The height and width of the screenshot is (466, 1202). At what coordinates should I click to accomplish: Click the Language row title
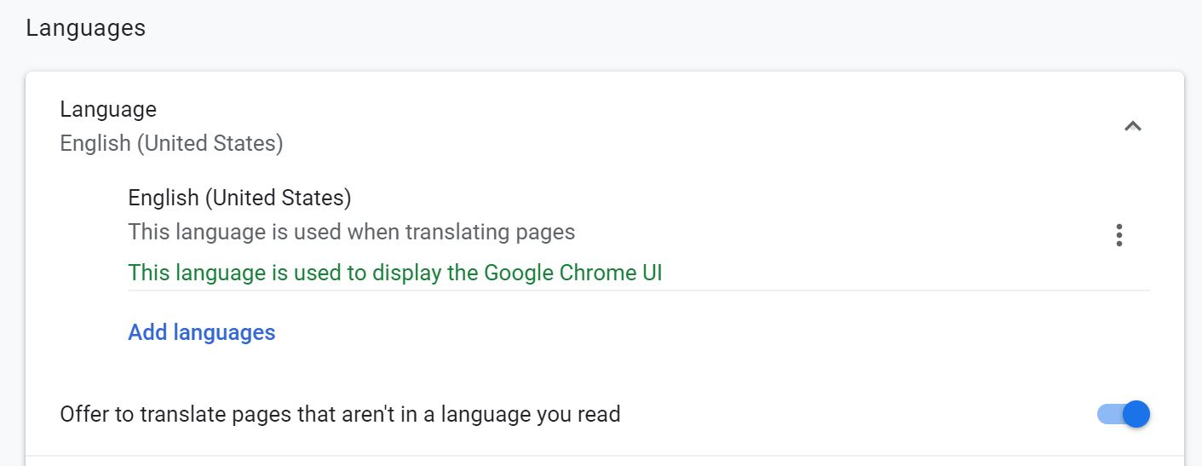tap(108, 110)
